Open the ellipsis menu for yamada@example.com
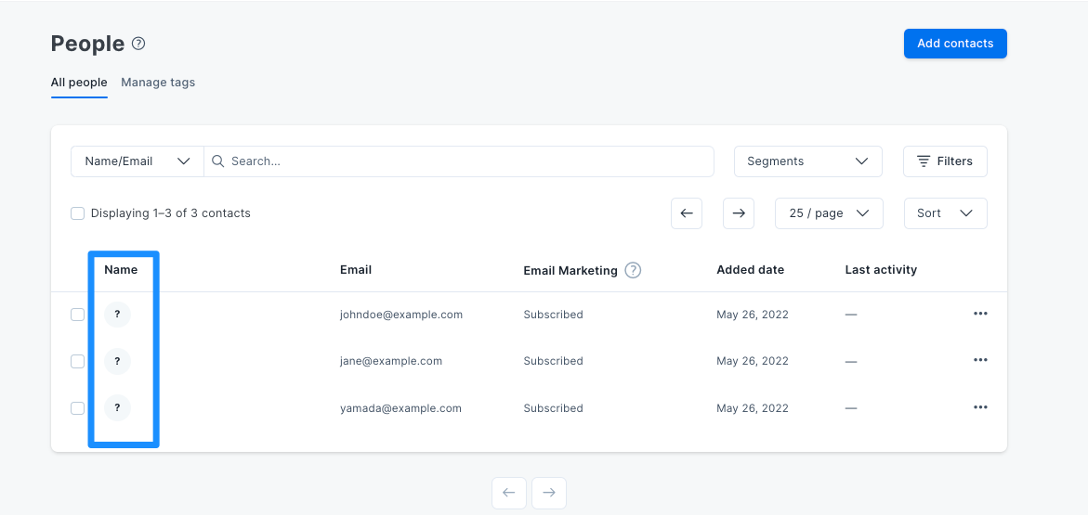 979,407
